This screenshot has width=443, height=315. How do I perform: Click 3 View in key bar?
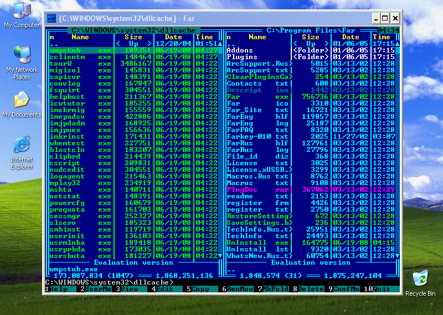[x=131, y=289]
